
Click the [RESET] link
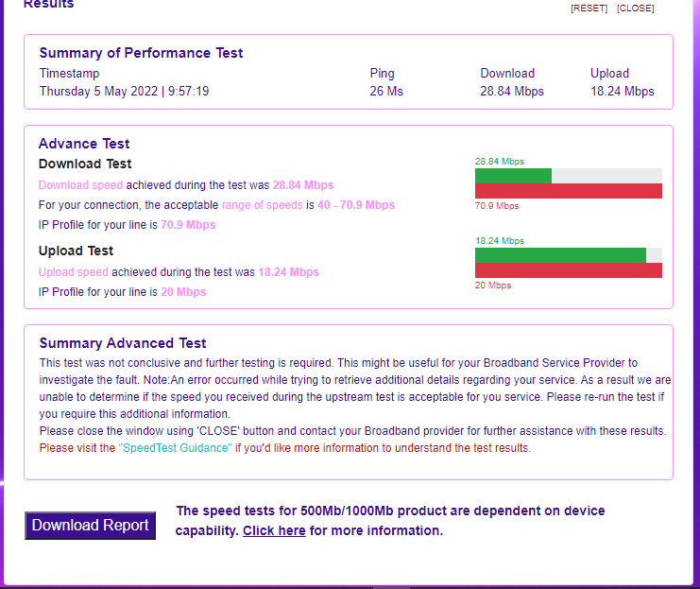pos(589,9)
